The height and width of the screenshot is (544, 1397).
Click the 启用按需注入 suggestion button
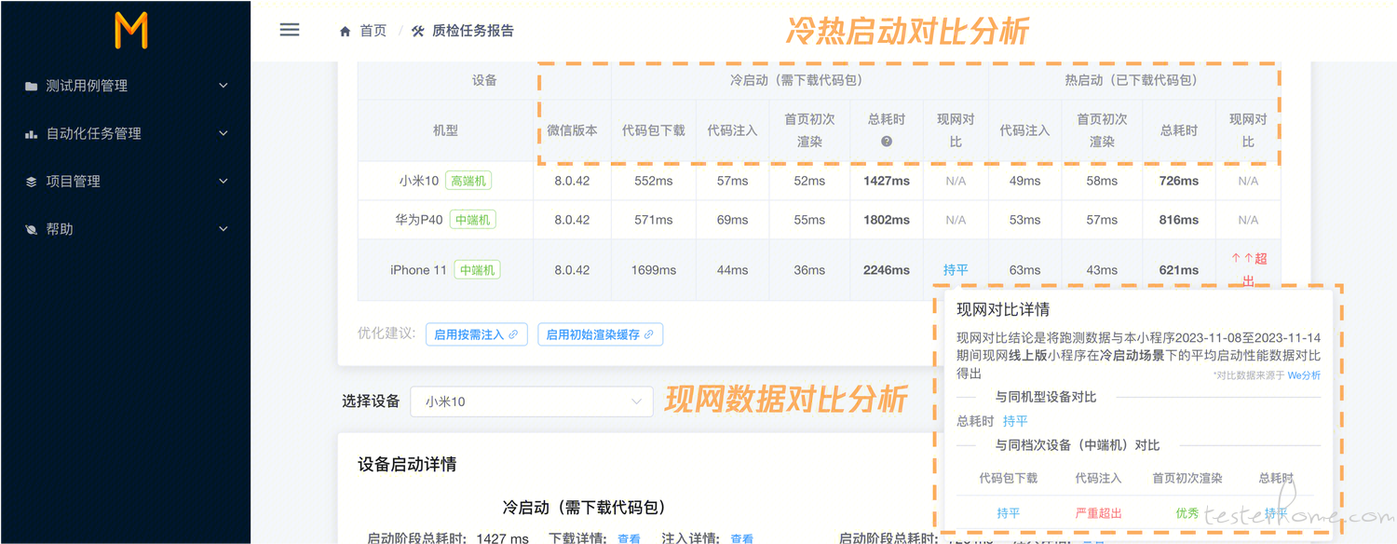click(x=477, y=334)
